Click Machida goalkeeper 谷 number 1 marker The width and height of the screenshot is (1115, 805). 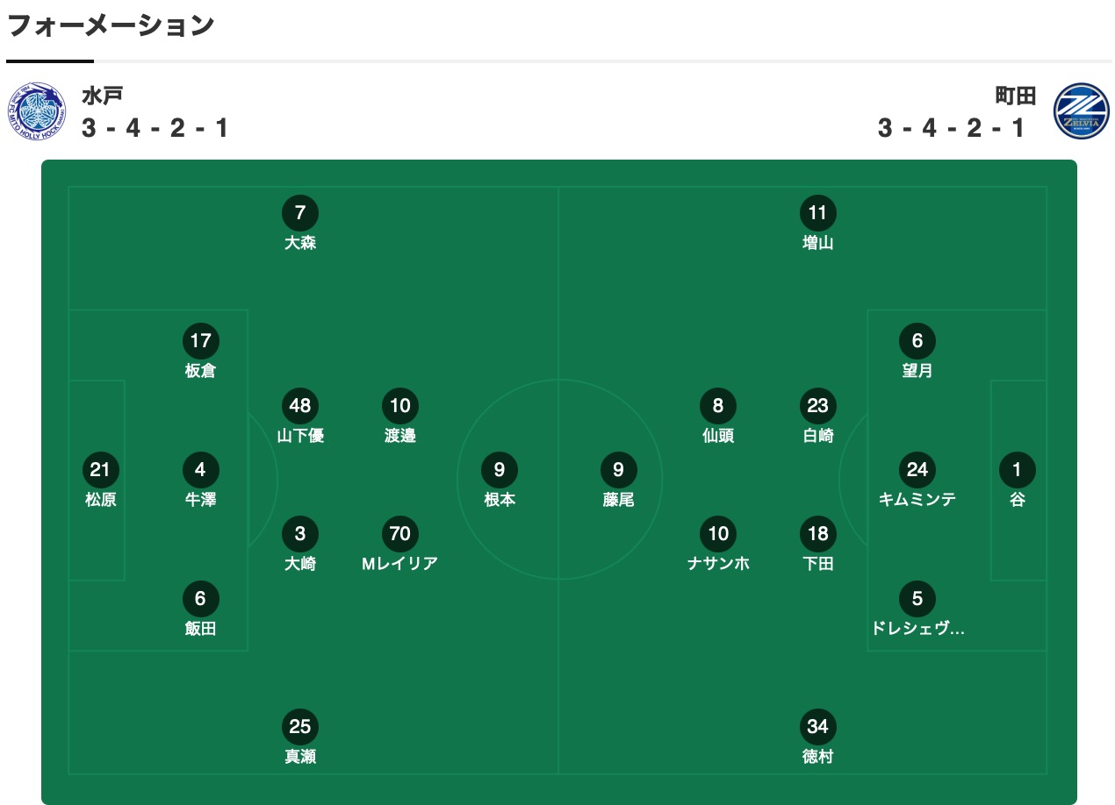(1017, 470)
